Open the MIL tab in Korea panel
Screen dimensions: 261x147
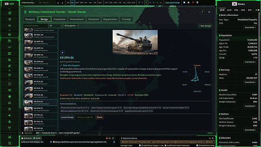click(243, 10)
